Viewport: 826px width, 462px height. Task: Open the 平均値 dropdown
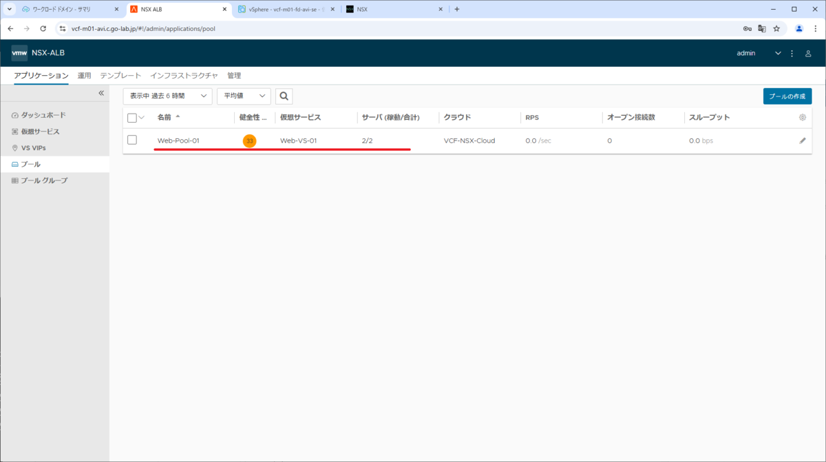coord(244,96)
